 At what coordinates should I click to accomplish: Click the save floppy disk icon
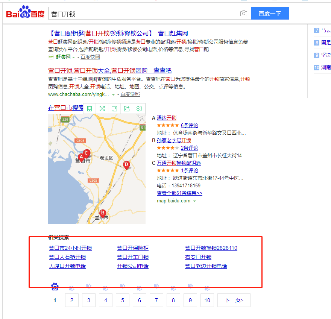(x=114, y=108)
